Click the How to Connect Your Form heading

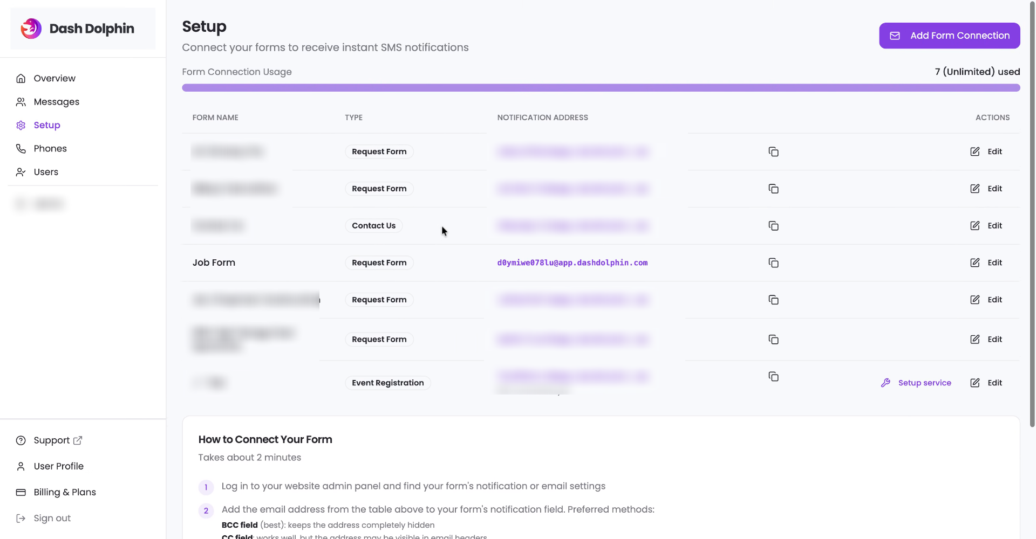coord(265,439)
